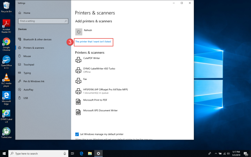This screenshot has height=157, width=251.
Task: Open VLC media player desktop shortcut
Action: (x=7, y=80)
